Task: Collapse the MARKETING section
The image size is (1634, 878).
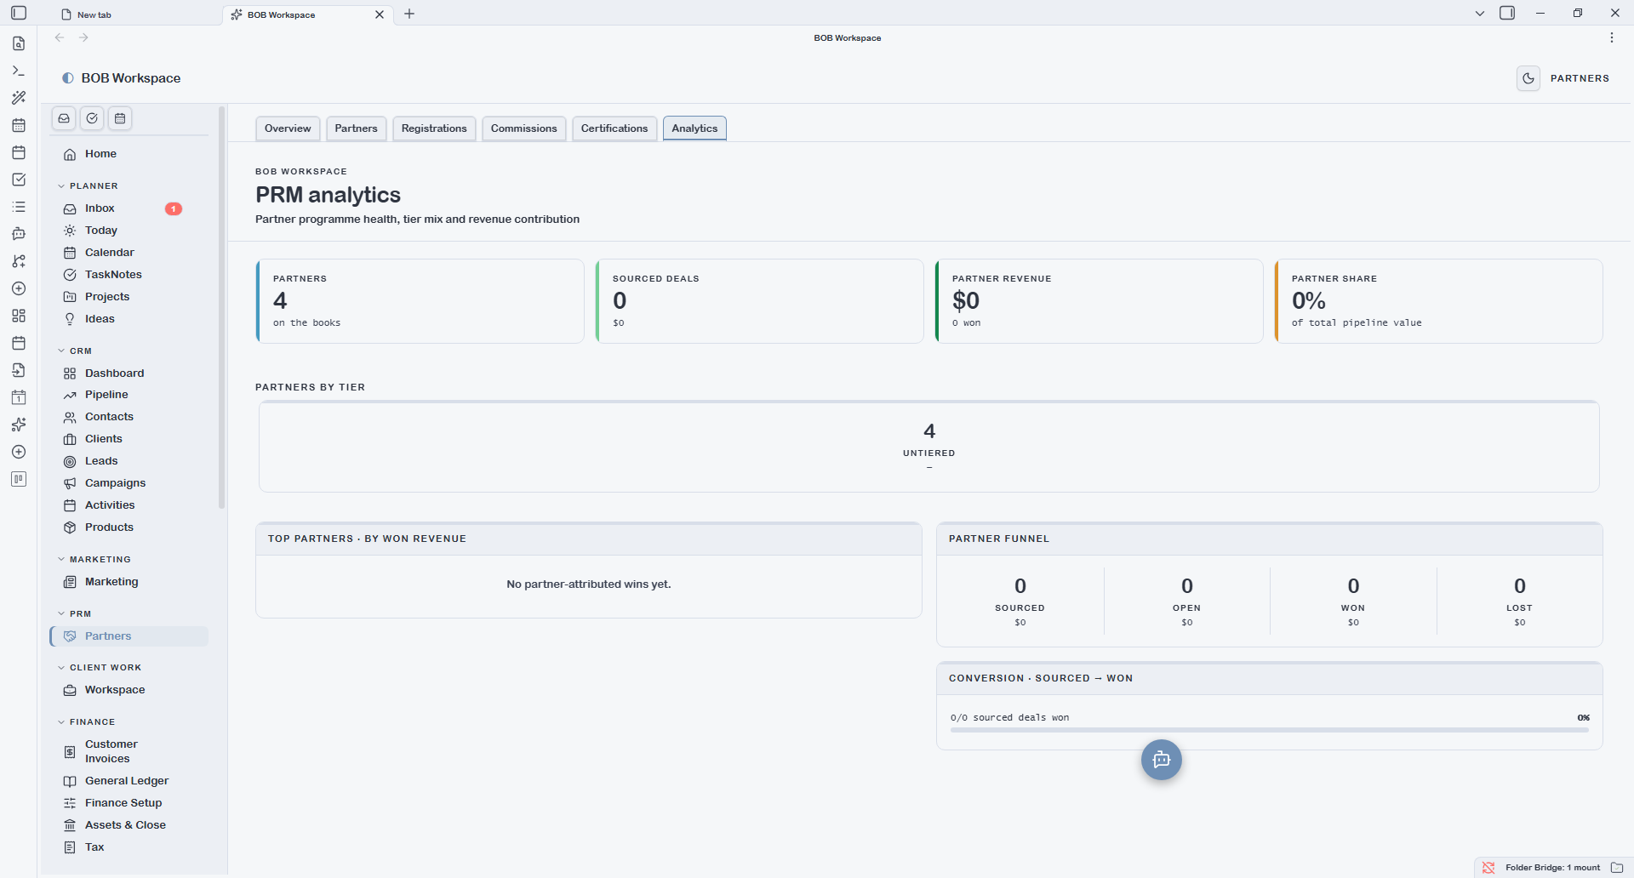Action: click(94, 560)
